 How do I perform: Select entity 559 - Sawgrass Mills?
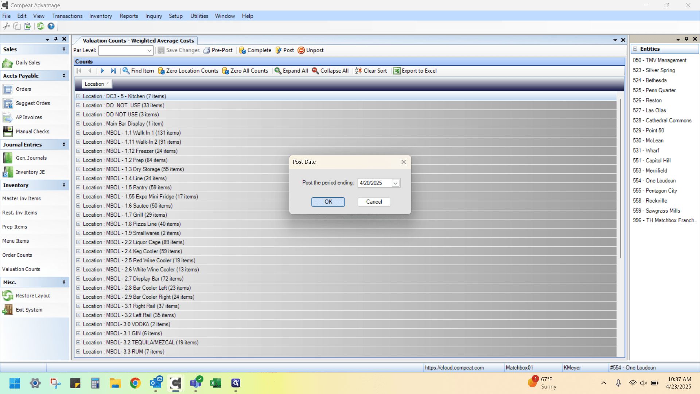pos(656,211)
